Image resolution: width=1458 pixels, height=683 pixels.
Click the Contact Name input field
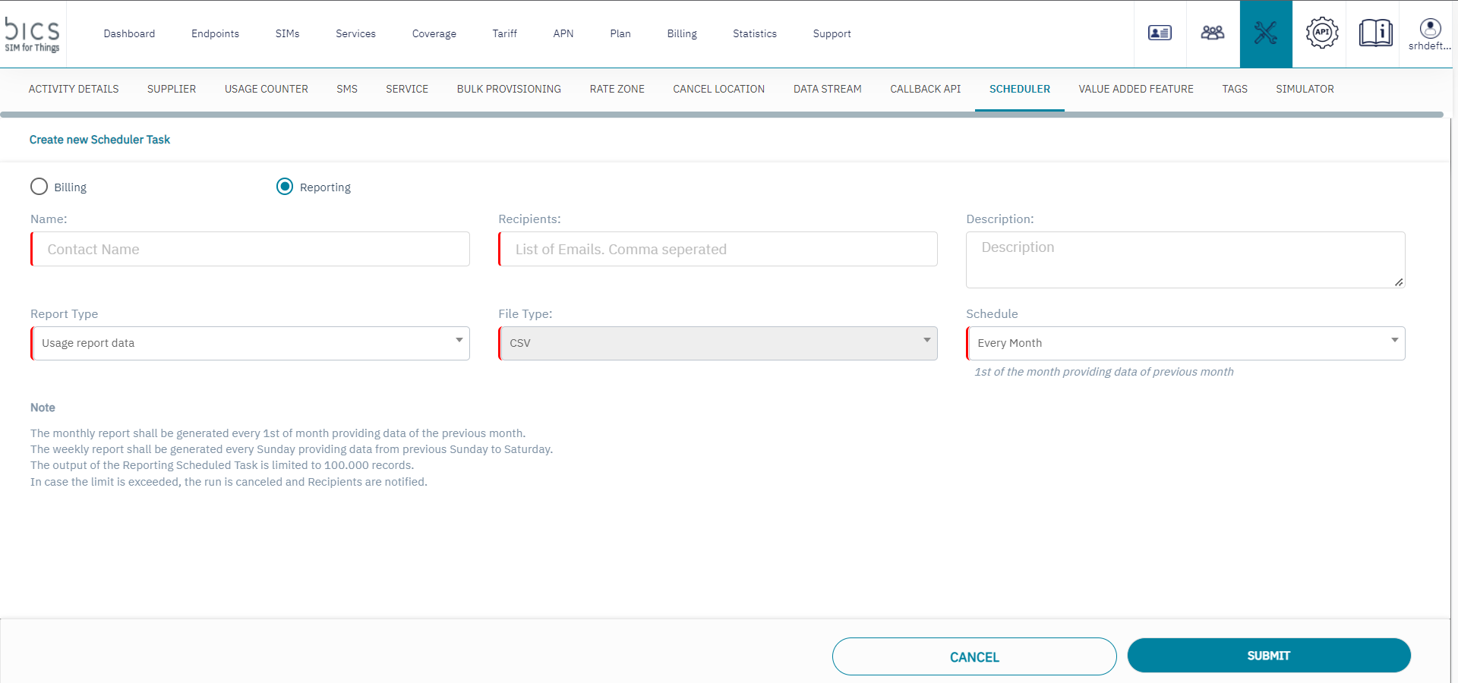pyautogui.click(x=251, y=249)
